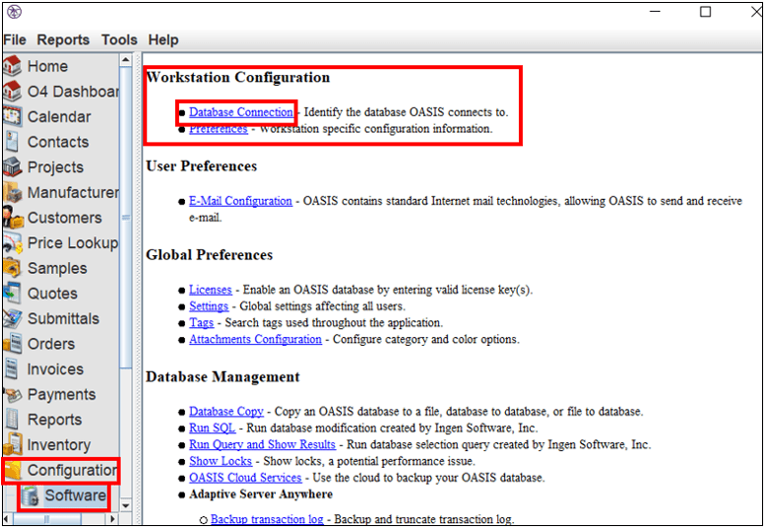This screenshot has width=766, height=529.
Task: Open the Reports menu in menu bar
Action: (x=63, y=39)
